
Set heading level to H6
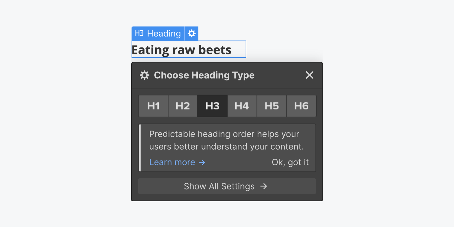click(x=301, y=106)
